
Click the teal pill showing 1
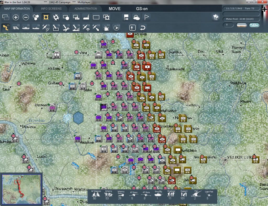(x=254, y=25)
